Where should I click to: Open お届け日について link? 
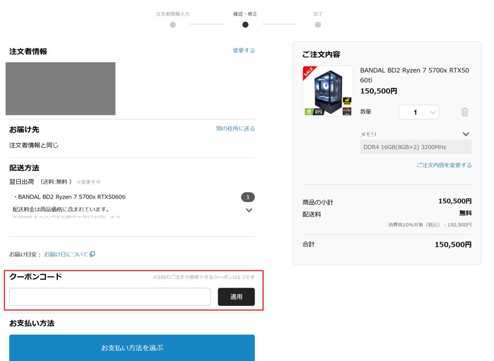[x=66, y=254]
